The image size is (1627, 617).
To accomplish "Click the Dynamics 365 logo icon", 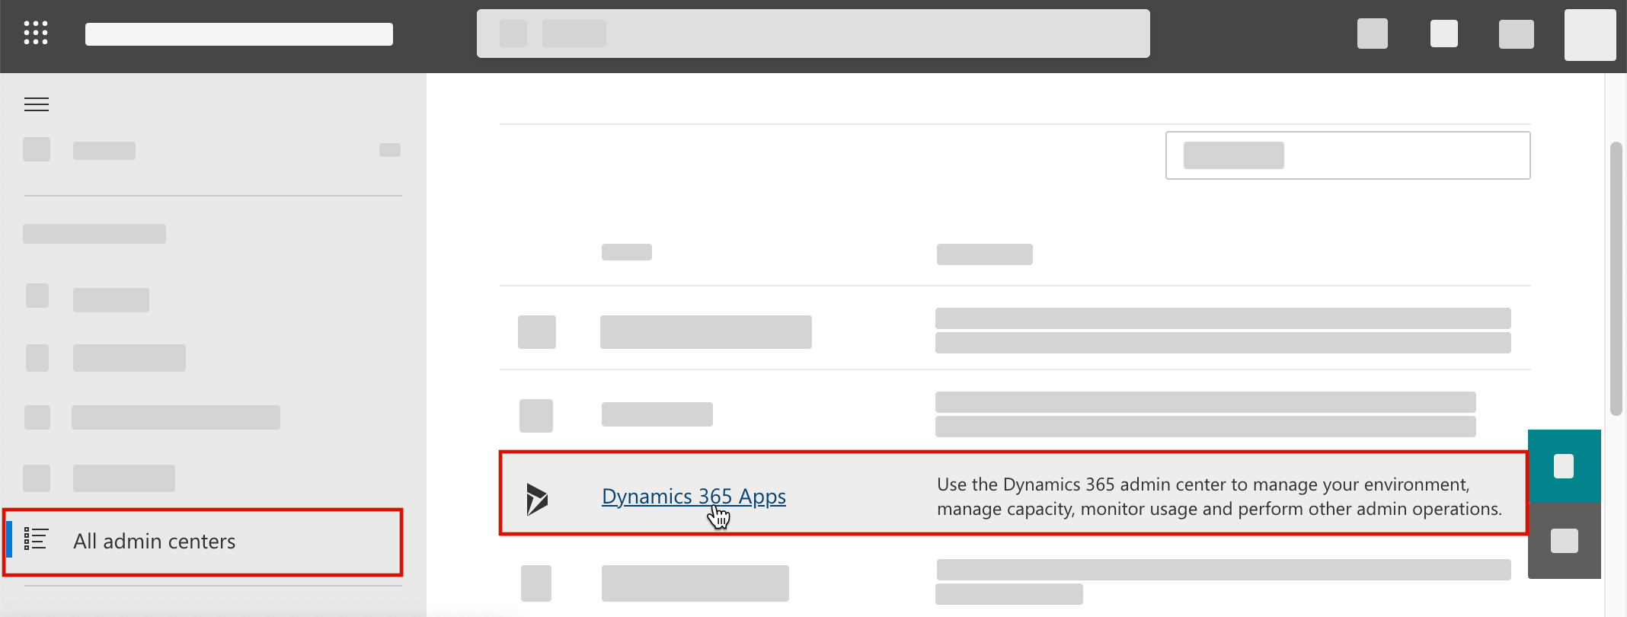I will click(x=537, y=499).
